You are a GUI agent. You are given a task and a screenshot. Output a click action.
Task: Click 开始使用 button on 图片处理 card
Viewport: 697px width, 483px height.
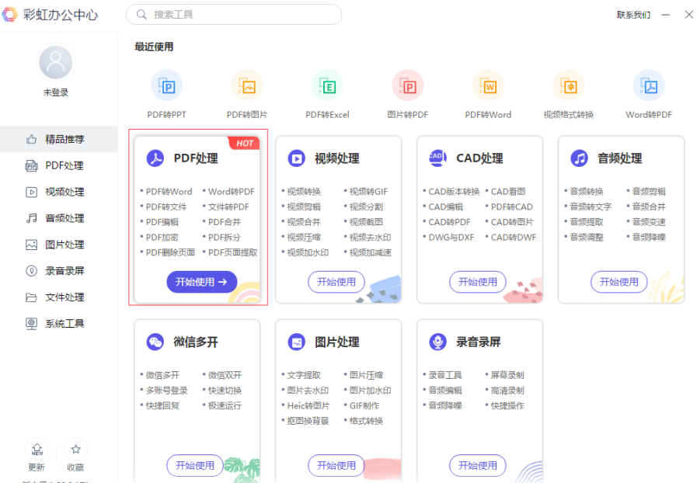click(336, 465)
